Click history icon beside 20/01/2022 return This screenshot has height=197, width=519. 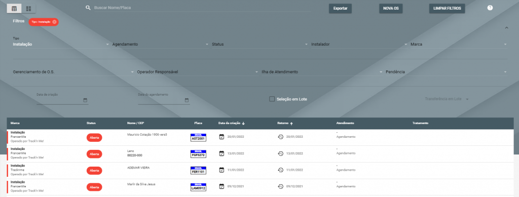coord(280,137)
